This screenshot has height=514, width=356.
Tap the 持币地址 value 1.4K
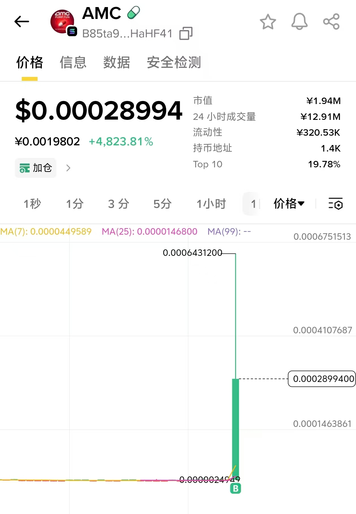pyautogui.click(x=331, y=148)
